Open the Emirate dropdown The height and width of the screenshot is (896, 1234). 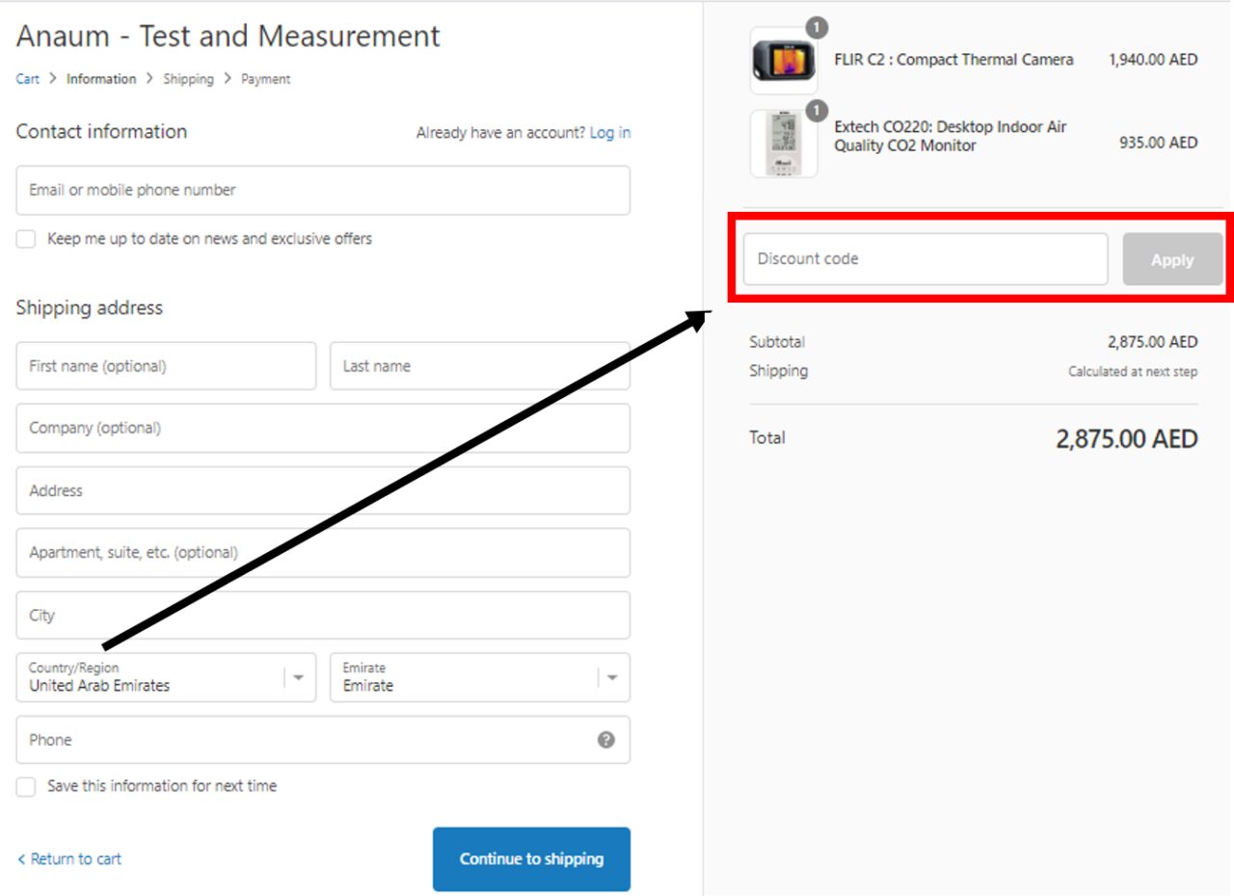[480, 677]
